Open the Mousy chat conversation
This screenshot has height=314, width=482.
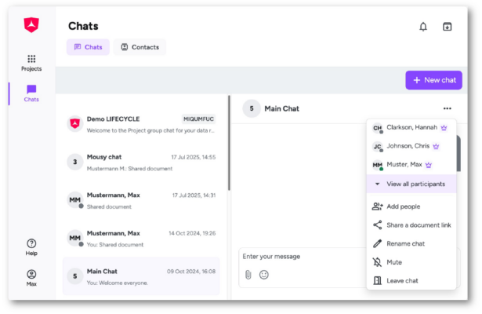click(x=141, y=162)
